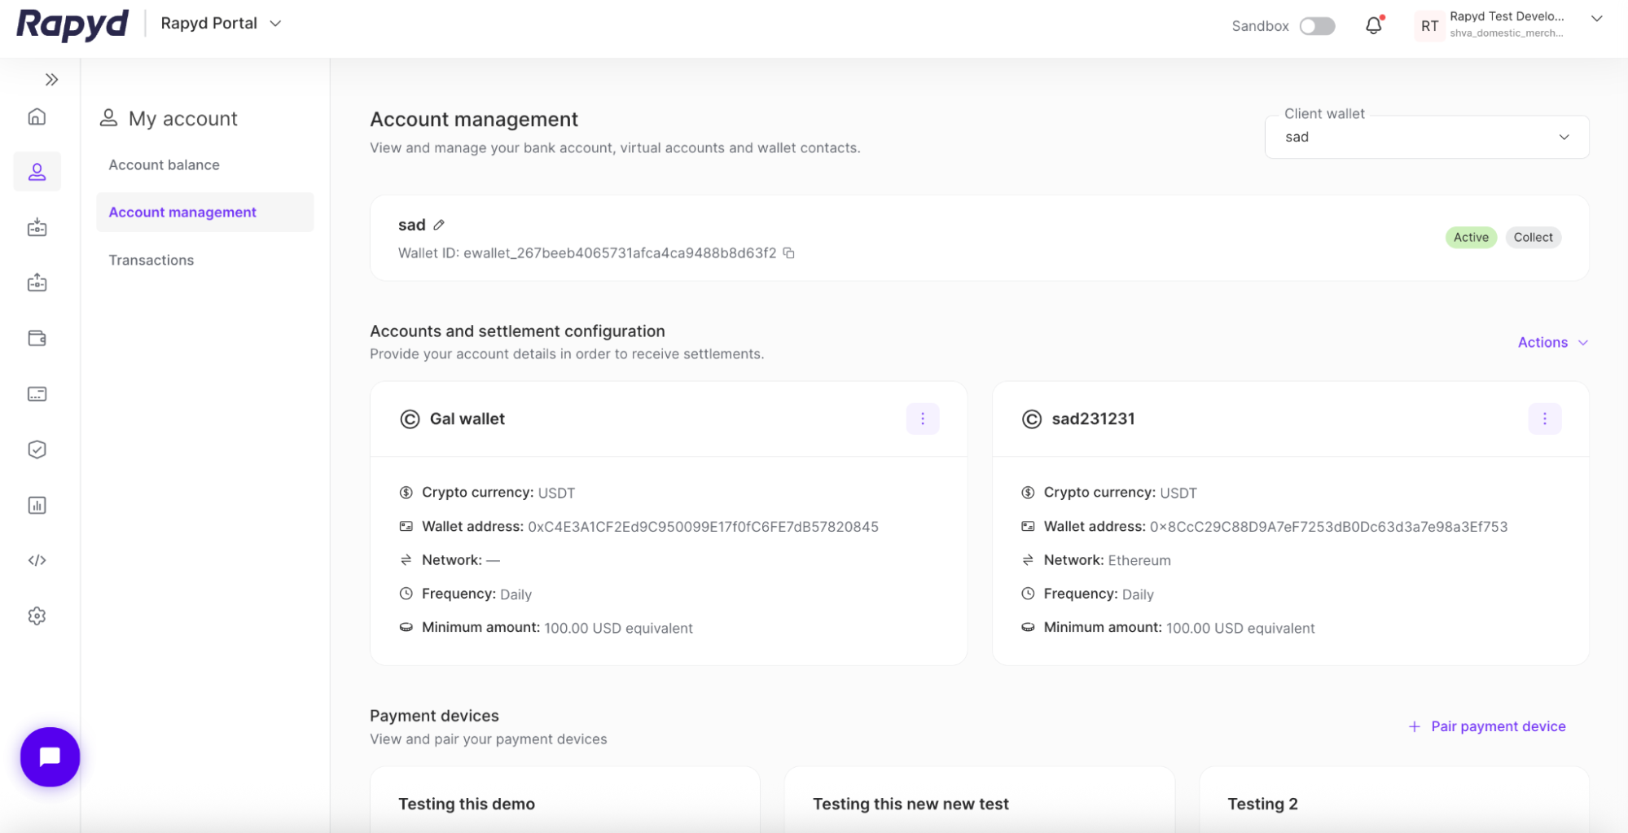Open the Wallets sidebar icon
1628x833 pixels.
click(x=37, y=338)
